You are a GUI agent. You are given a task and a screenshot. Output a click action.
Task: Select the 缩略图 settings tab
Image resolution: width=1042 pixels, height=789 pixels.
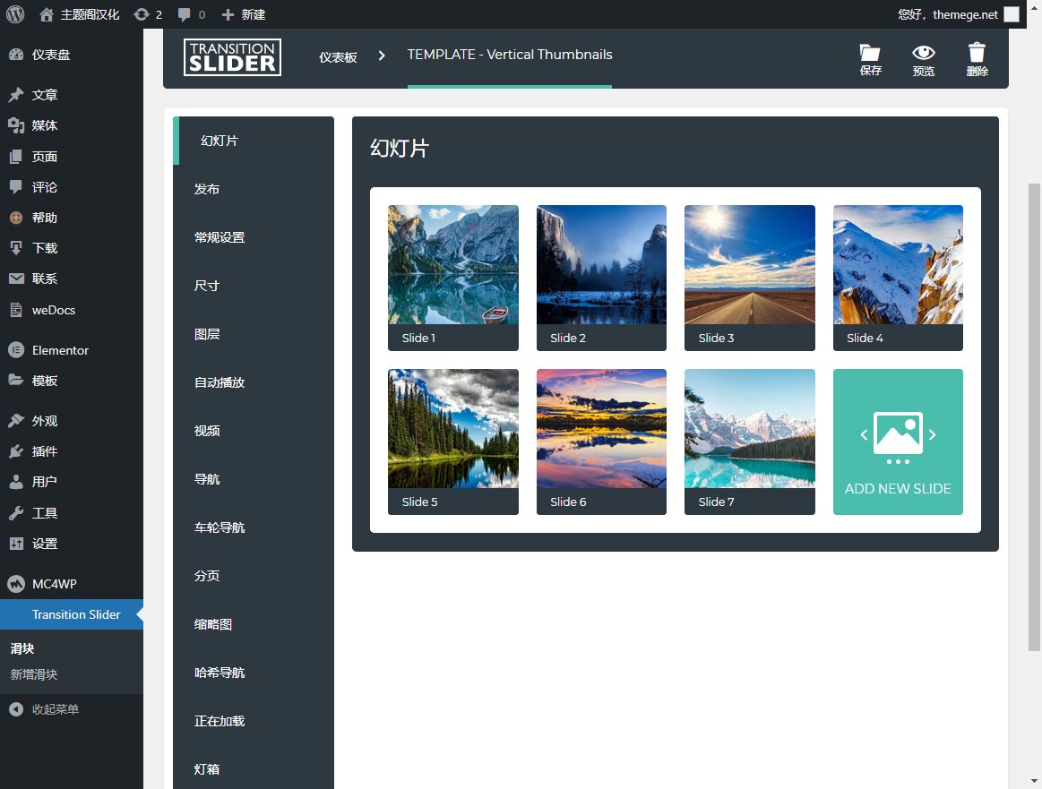click(254, 624)
